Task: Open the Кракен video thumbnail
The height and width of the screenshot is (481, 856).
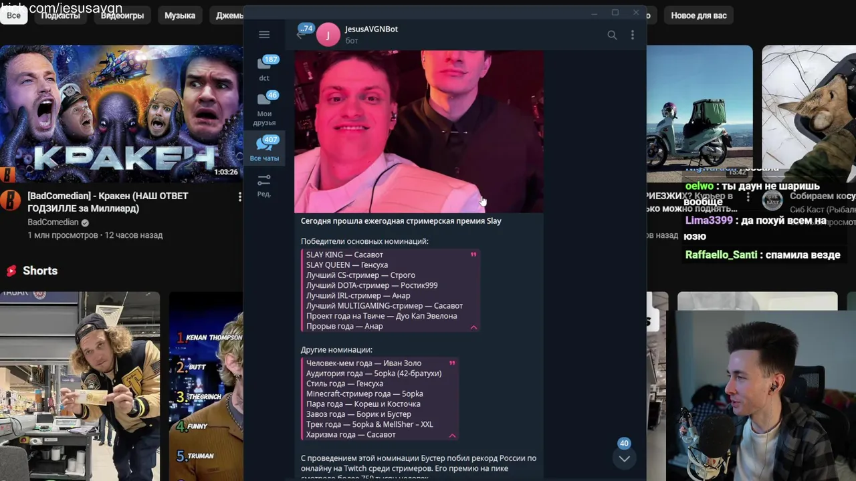Action: [121, 114]
